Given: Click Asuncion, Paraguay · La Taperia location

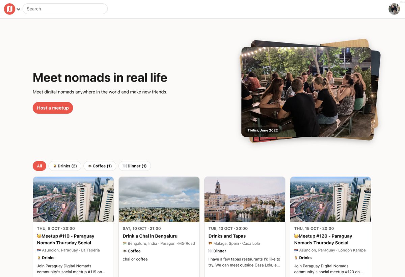Looking at the screenshot, I should click(x=69, y=250).
